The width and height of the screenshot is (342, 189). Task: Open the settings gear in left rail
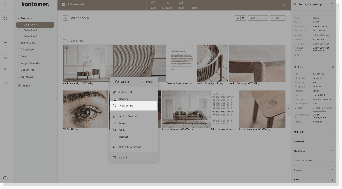pyautogui.click(x=5, y=84)
